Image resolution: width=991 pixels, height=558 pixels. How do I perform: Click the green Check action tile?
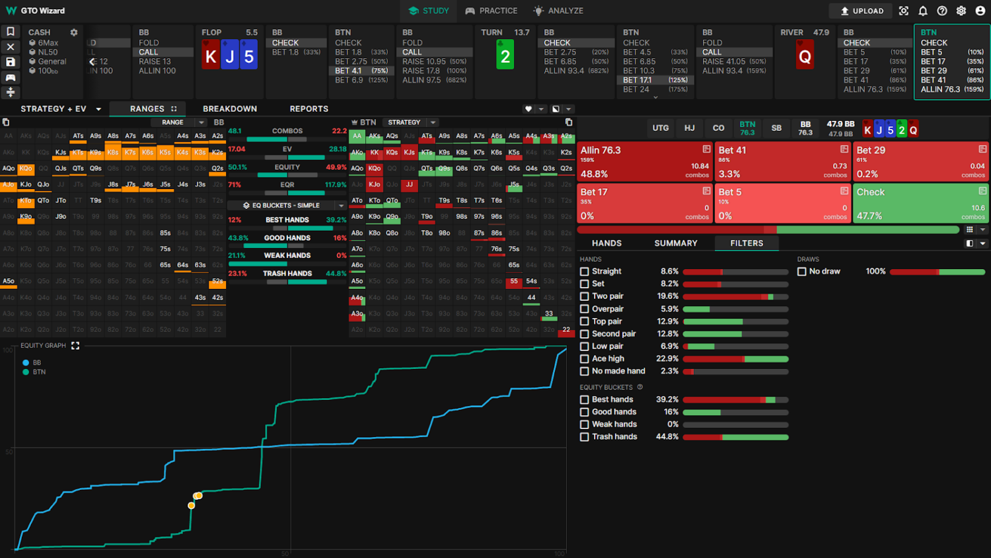pyautogui.click(x=921, y=203)
